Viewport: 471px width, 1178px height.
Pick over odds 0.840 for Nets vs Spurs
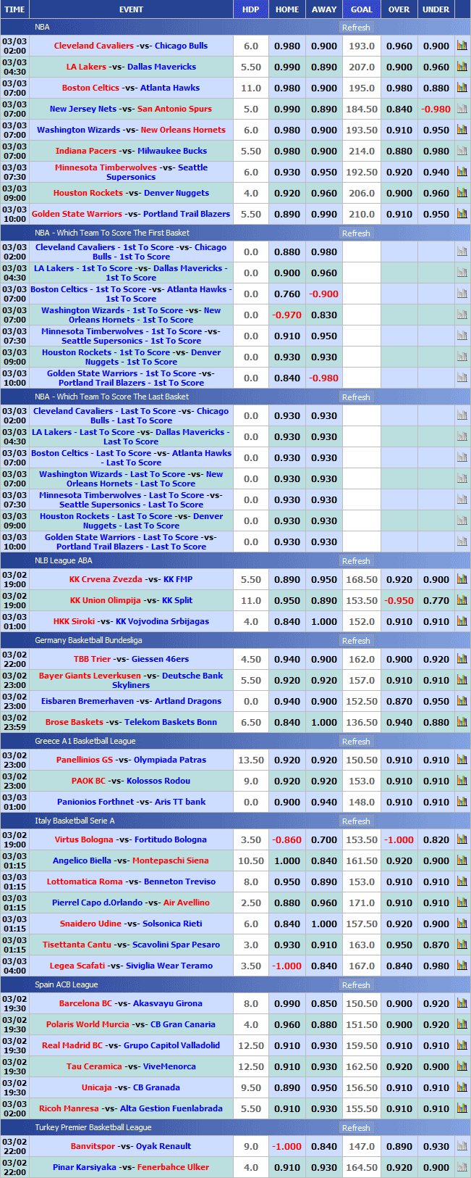tap(399, 109)
